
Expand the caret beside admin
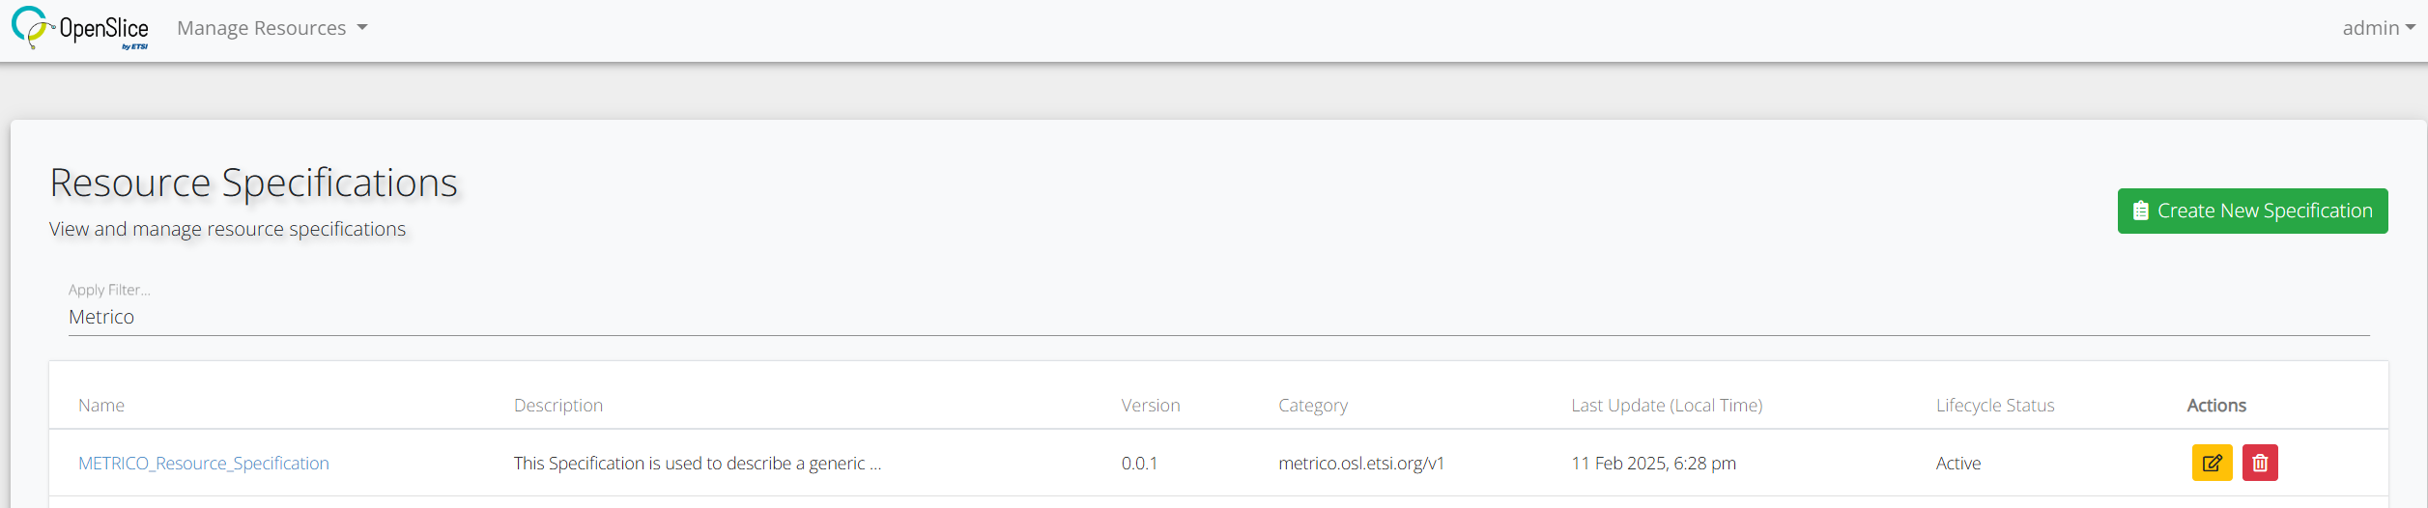click(2411, 28)
